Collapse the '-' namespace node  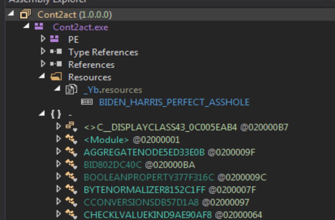click(x=42, y=113)
